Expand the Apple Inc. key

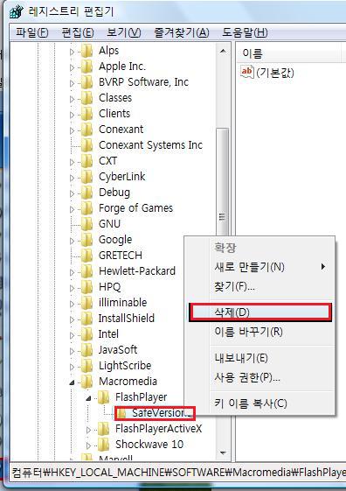(x=72, y=67)
